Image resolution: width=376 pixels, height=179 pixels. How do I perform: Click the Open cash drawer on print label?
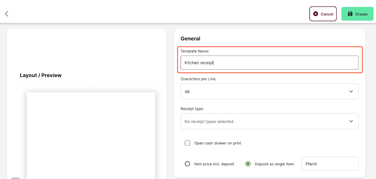218,143
